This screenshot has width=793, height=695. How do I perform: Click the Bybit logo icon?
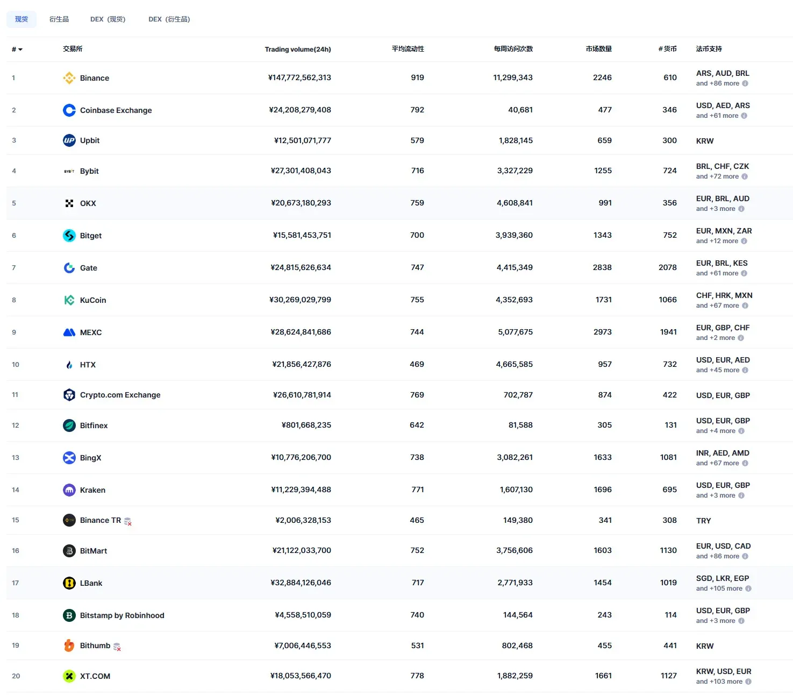click(x=69, y=171)
